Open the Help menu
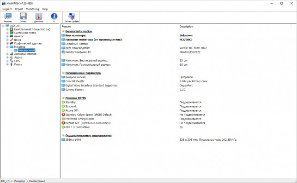297x183 pixels. 45,9
